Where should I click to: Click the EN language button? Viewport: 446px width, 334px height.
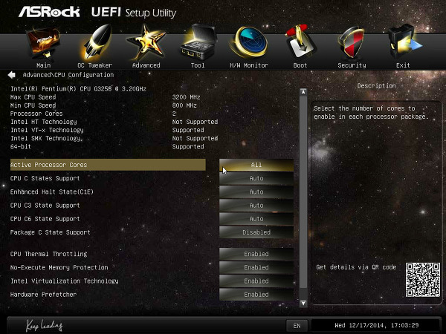point(297,326)
